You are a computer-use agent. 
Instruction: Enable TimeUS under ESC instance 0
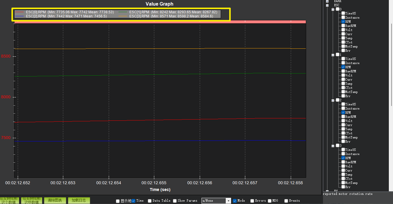[343, 13]
